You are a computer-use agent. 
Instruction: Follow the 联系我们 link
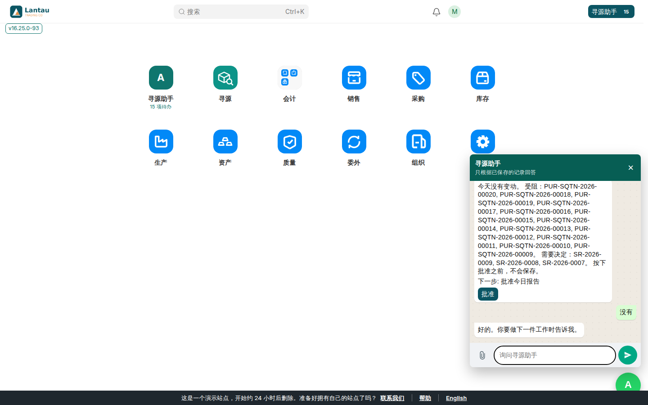(x=392, y=398)
